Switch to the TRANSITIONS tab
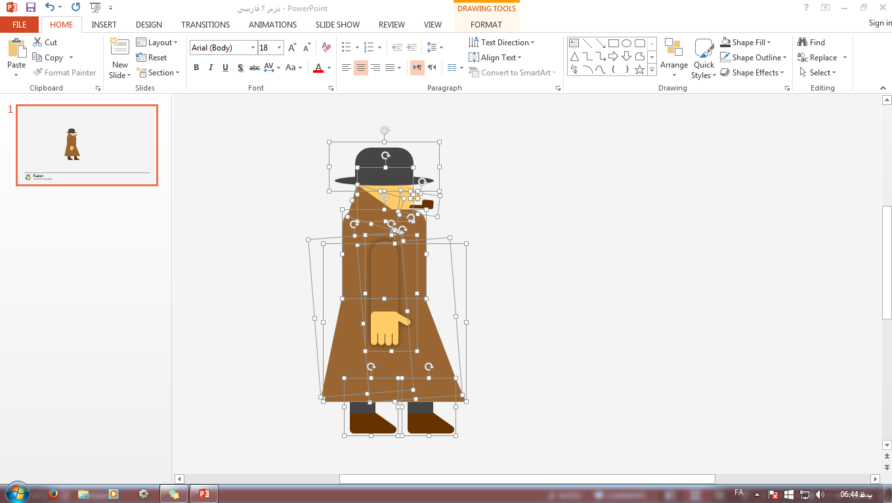 click(x=205, y=25)
